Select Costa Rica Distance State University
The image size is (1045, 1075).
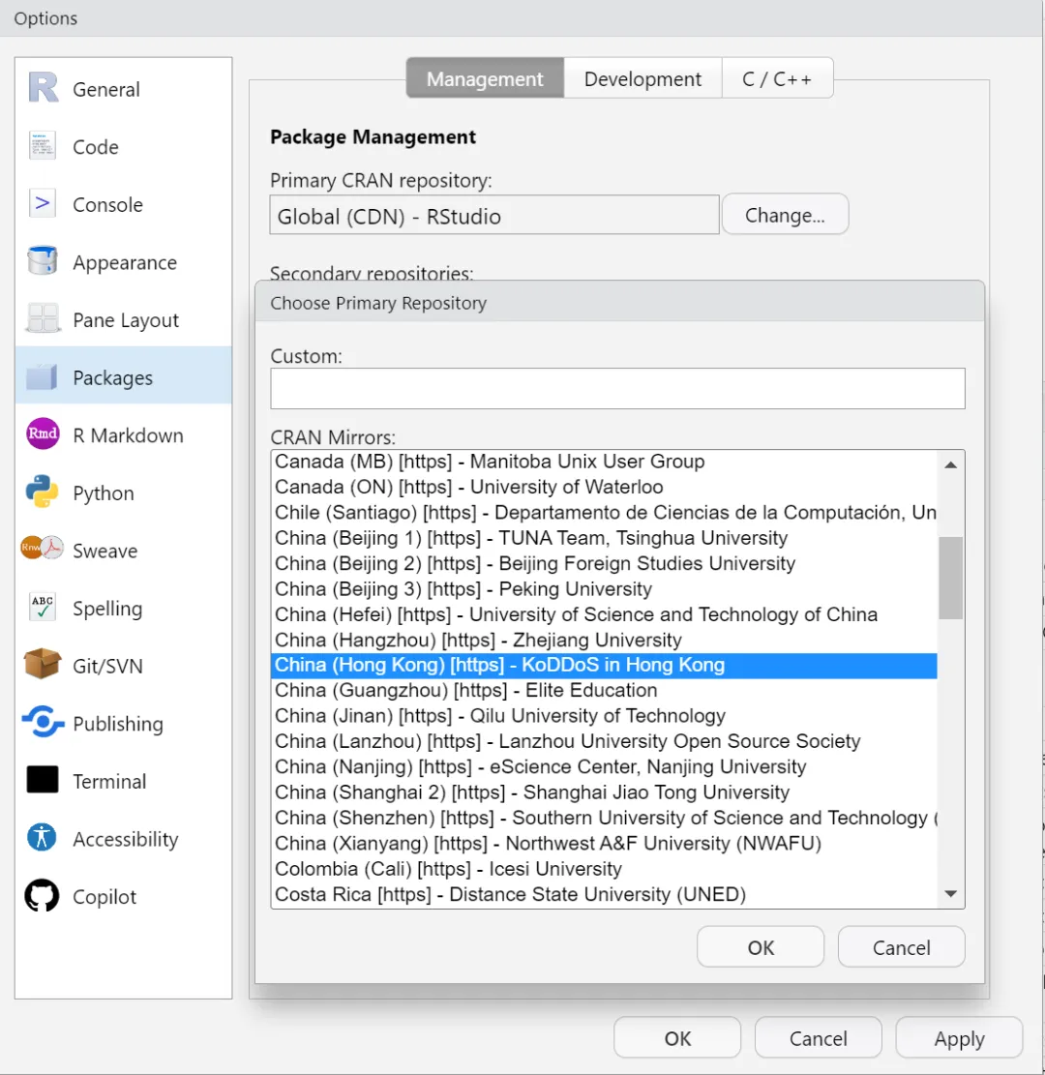click(604, 894)
